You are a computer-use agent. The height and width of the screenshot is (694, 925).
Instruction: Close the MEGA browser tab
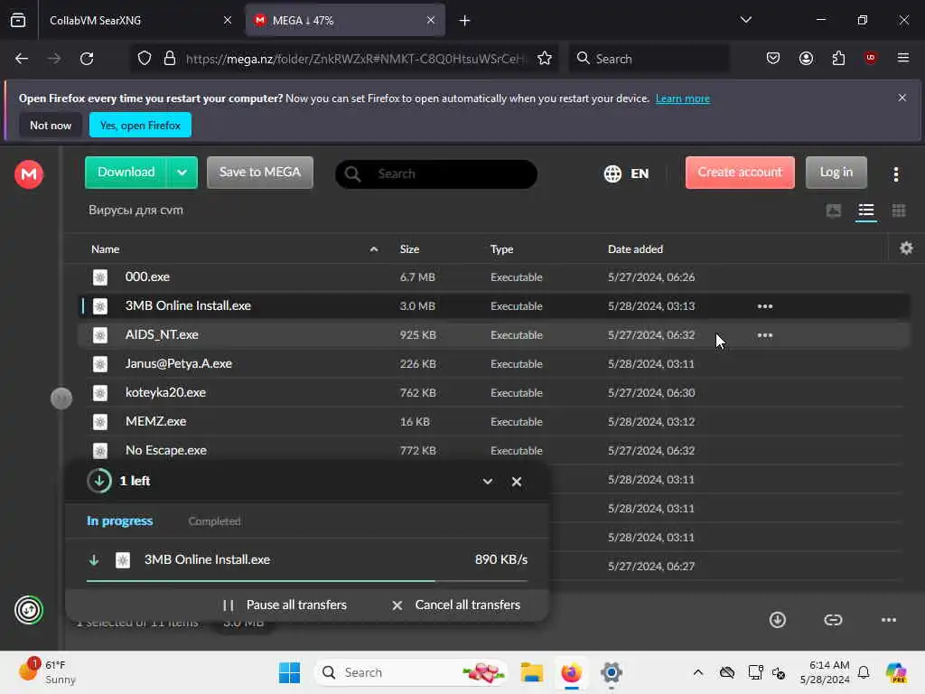(x=431, y=20)
